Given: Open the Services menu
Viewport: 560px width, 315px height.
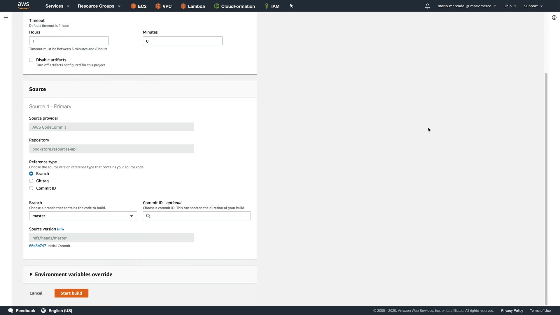Looking at the screenshot, I should 57,6.
